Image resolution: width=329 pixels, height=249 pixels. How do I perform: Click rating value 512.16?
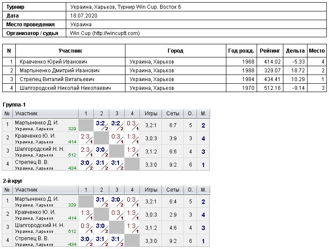272,88
